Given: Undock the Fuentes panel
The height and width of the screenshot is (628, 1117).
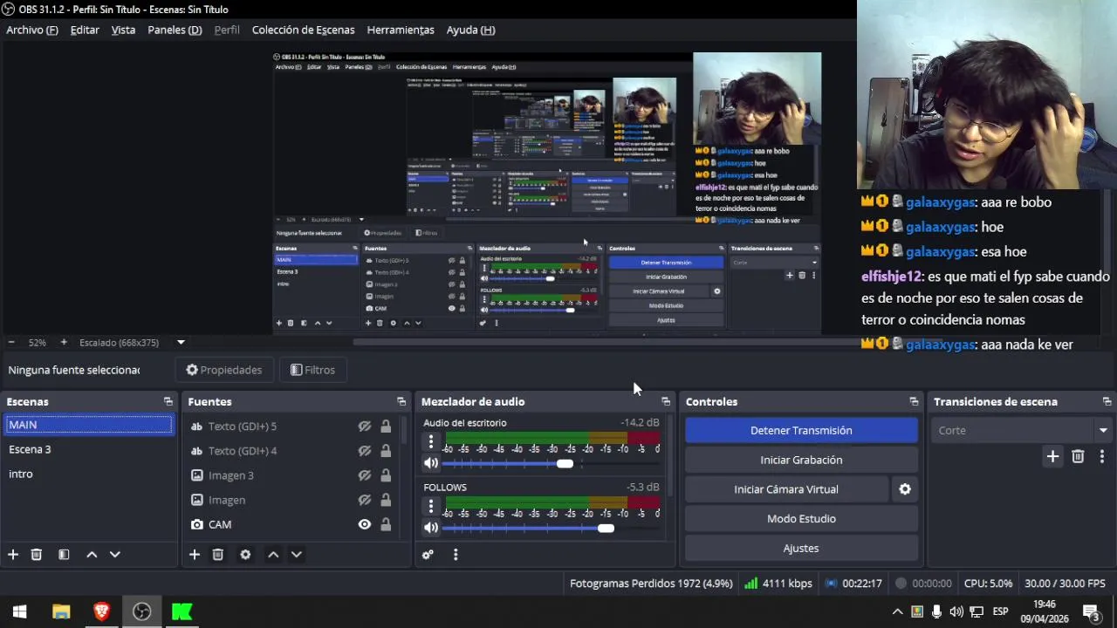Looking at the screenshot, I should tap(401, 402).
